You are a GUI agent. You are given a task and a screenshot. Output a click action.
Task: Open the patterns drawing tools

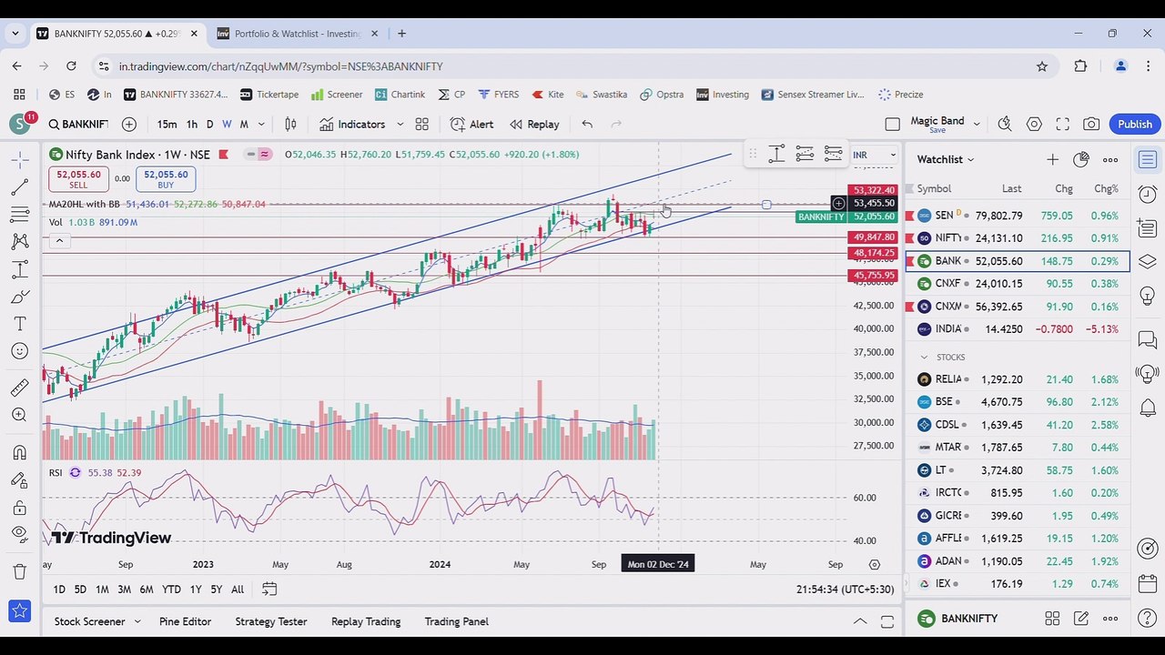[x=19, y=242]
